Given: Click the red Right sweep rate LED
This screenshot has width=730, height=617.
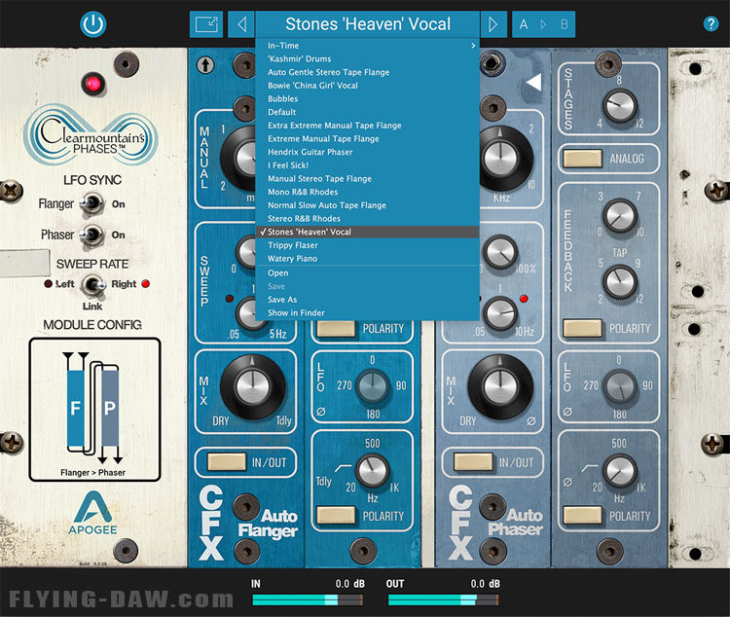Looking at the screenshot, I should tap(145, 283).
